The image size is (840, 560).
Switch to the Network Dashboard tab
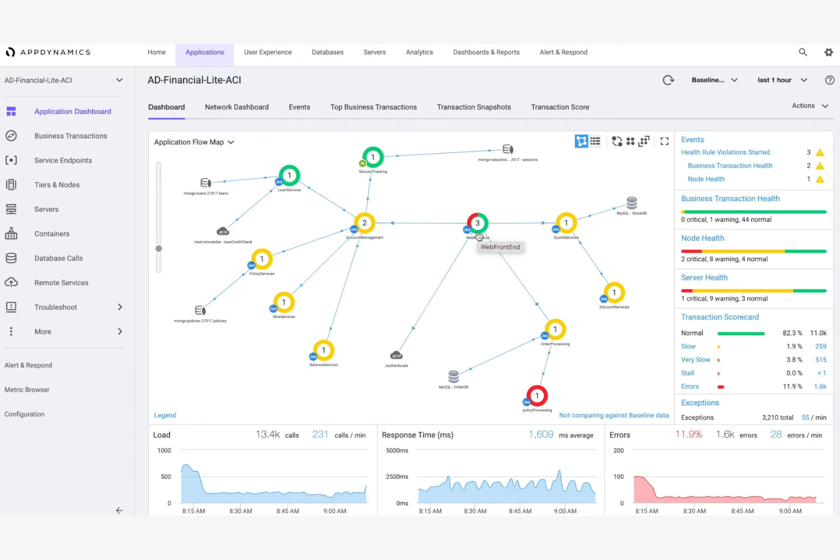tap(237, 107)
